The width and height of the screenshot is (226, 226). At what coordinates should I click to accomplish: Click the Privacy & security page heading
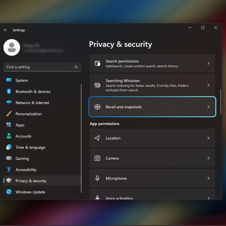tap(121, 44)
